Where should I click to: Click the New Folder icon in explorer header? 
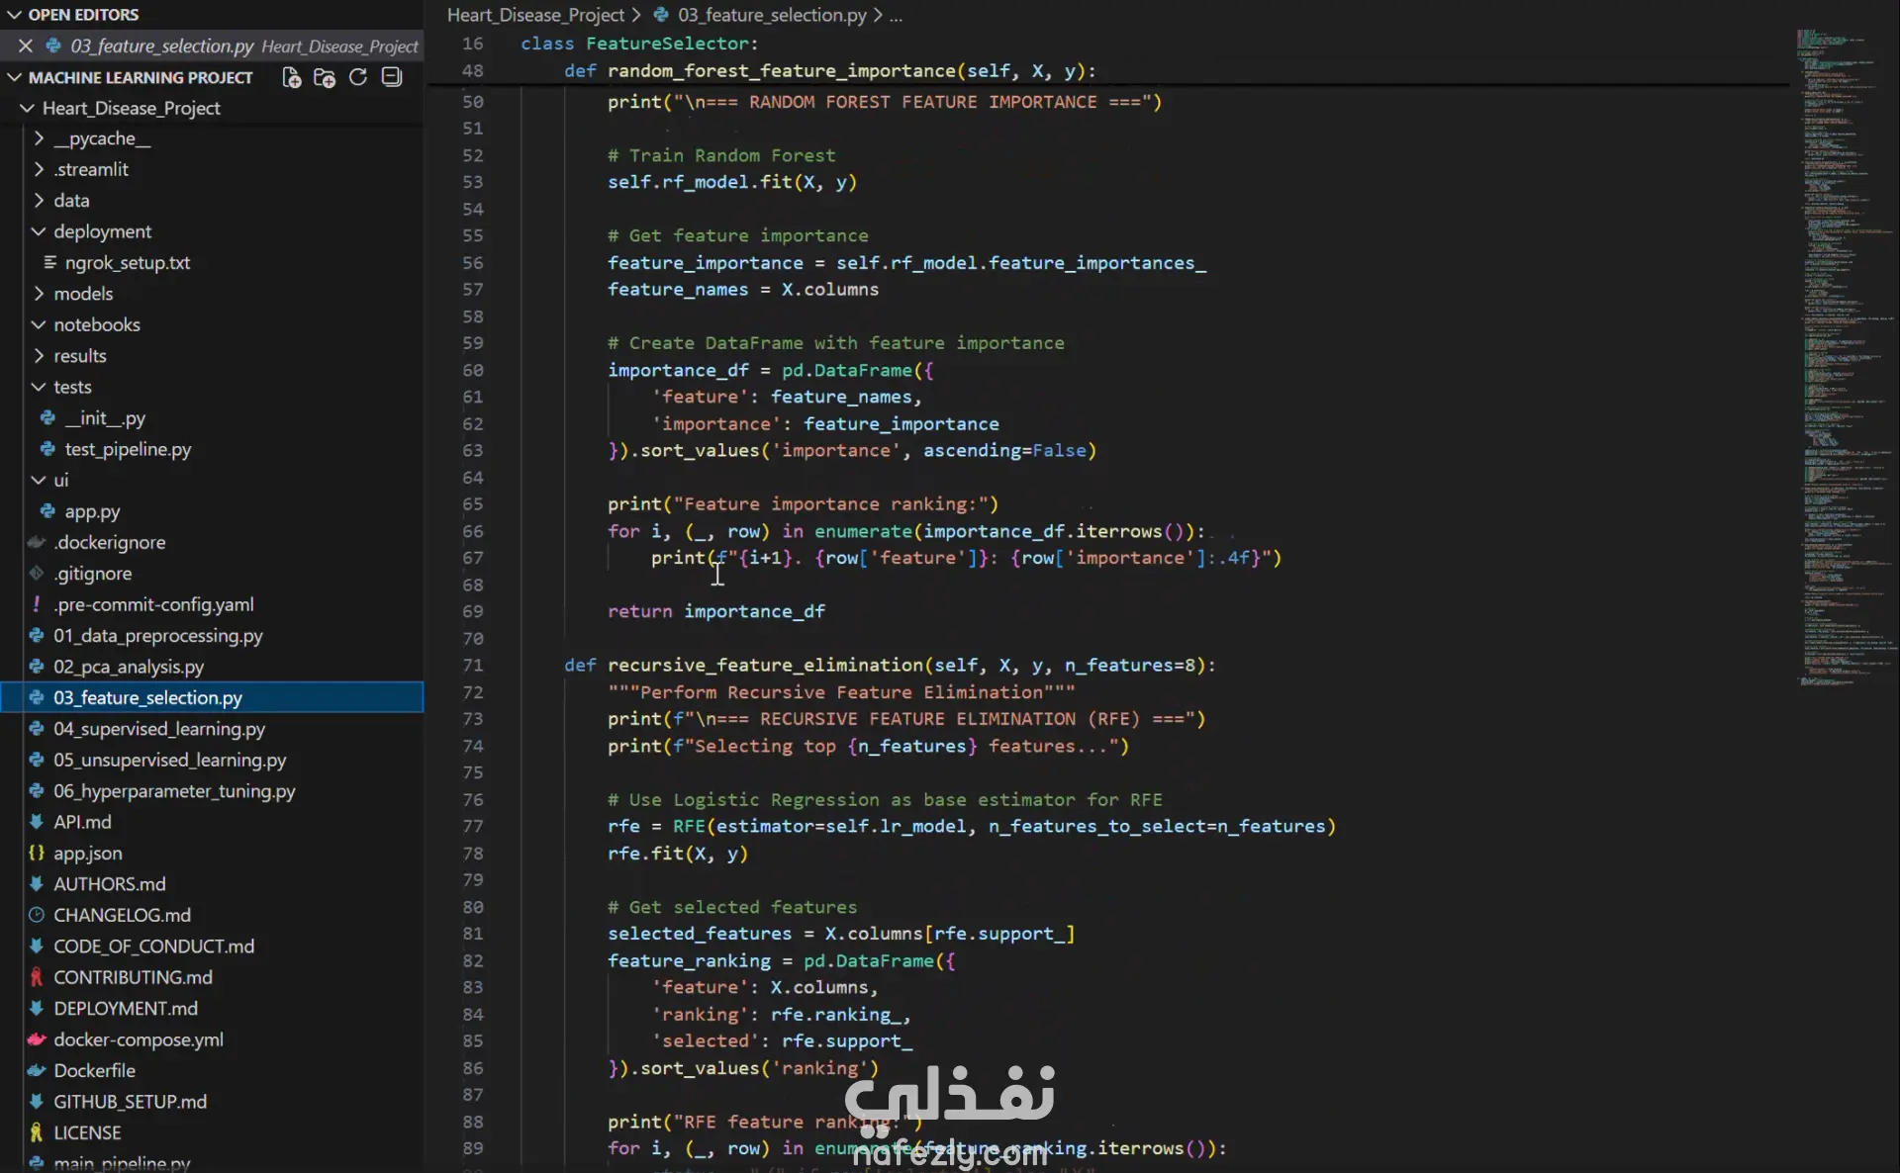[325, 77]
